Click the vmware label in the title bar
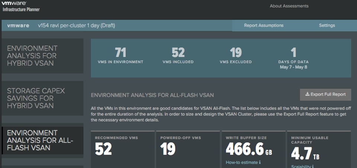The height and width of the screenshot is (168, 357). (18, 26)
